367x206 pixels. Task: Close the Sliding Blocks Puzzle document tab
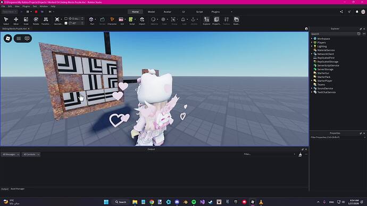click(29, 29)
